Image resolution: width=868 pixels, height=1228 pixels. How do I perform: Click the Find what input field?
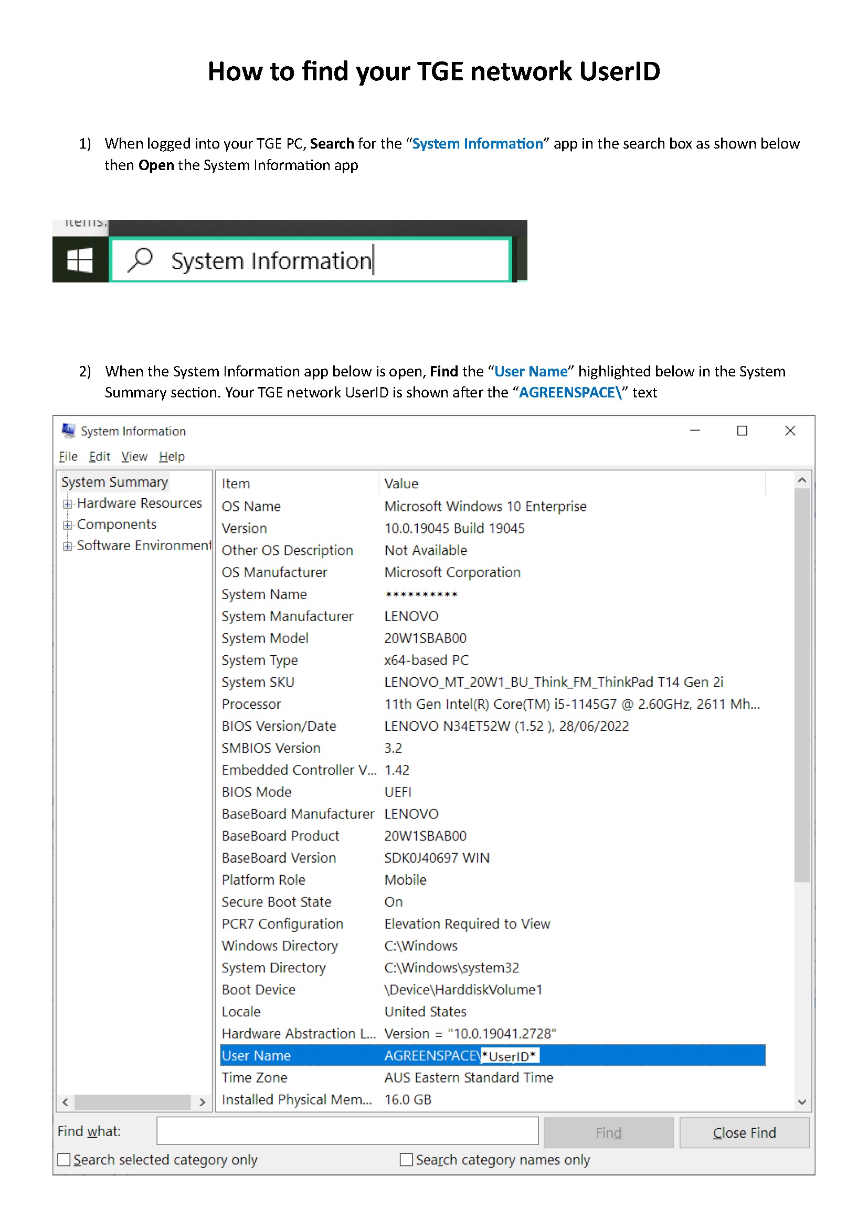[x=347, y=1131]
